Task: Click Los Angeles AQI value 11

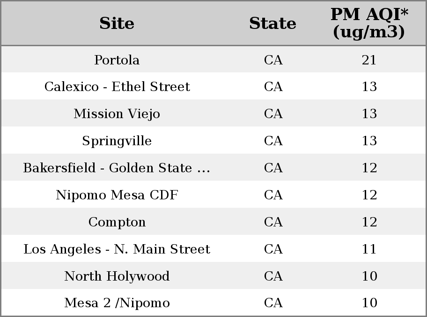Action: pyautogui.click(x=369, y=249)
